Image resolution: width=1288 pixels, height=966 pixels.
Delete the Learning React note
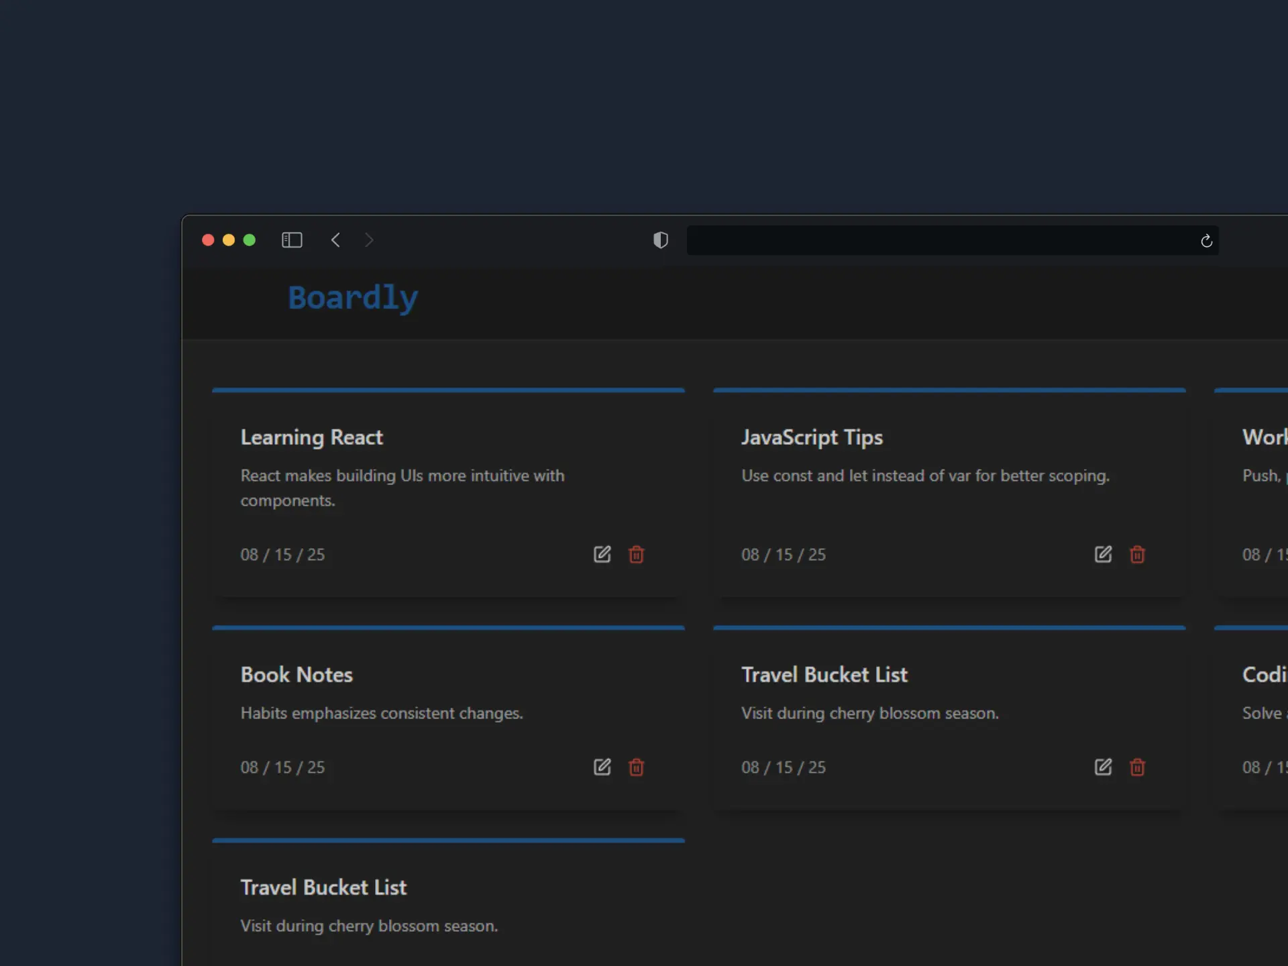click(x=636, y=554)
